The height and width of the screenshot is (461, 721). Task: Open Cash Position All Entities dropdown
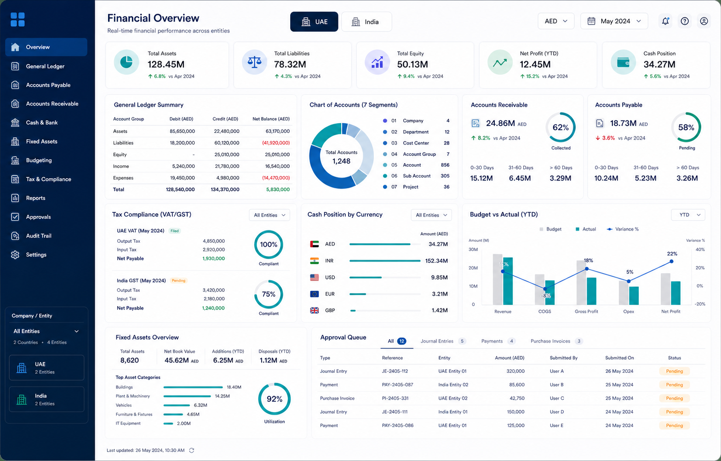tap(431, 215)
